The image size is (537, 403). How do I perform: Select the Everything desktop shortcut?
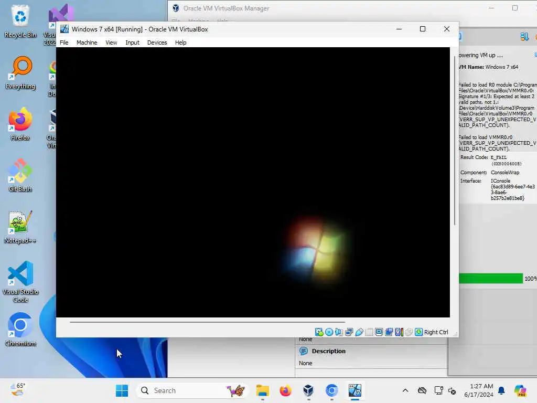point(20,72)
